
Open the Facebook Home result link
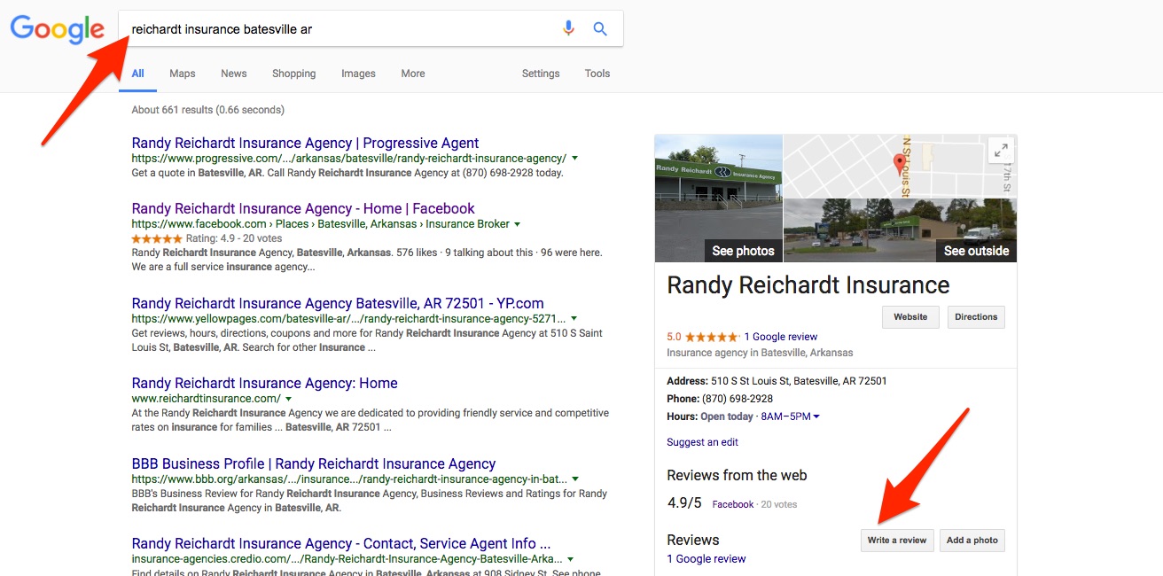pos(303,208)
